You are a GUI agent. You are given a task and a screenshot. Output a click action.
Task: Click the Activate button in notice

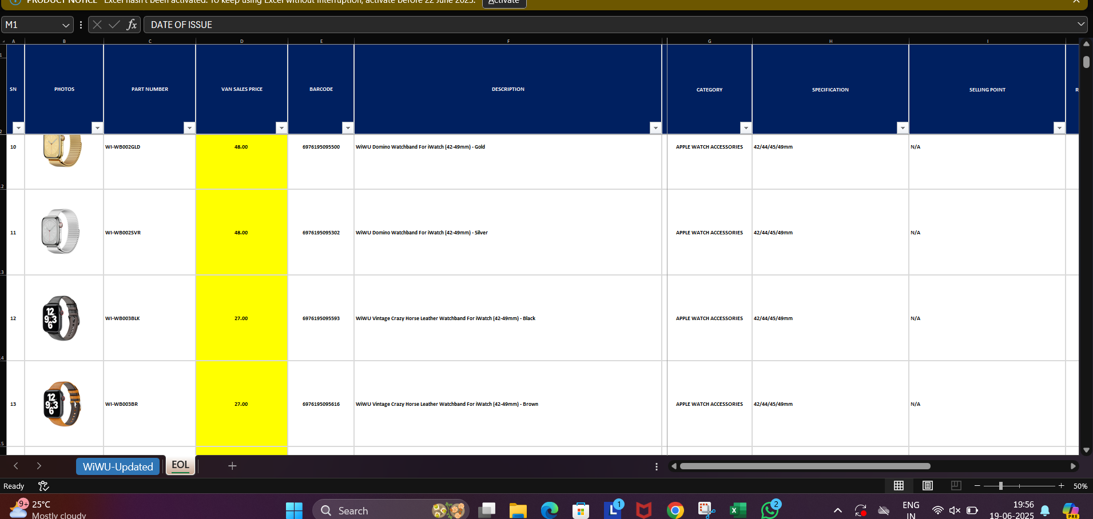point(504,2)
